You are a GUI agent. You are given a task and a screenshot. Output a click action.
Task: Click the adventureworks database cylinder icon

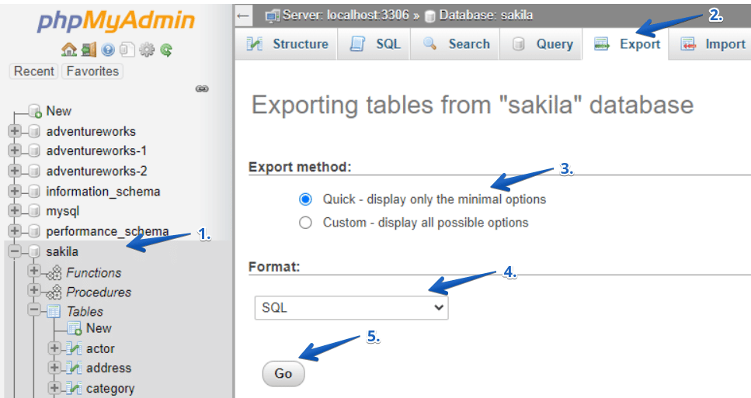click(34, 131)
